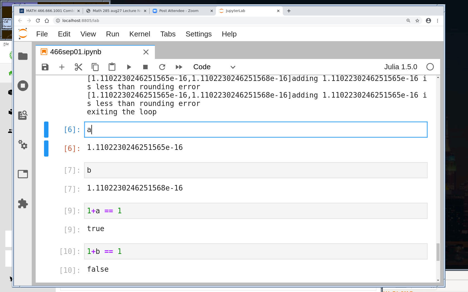Open the Run menu
The height and width of the screenshot is (292, 468).
click(x=113, y=34)
